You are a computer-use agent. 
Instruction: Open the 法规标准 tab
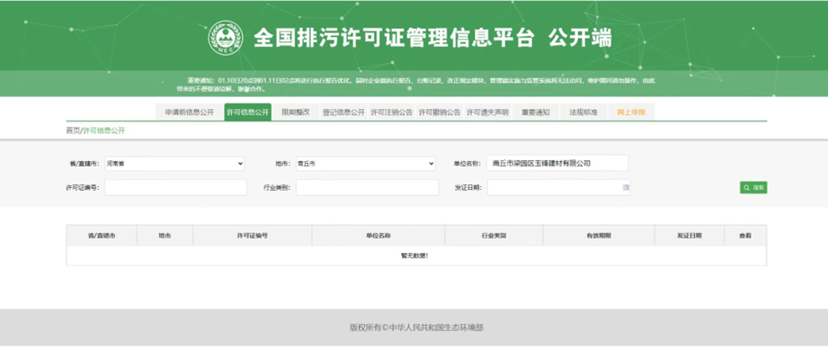(583, 112)
